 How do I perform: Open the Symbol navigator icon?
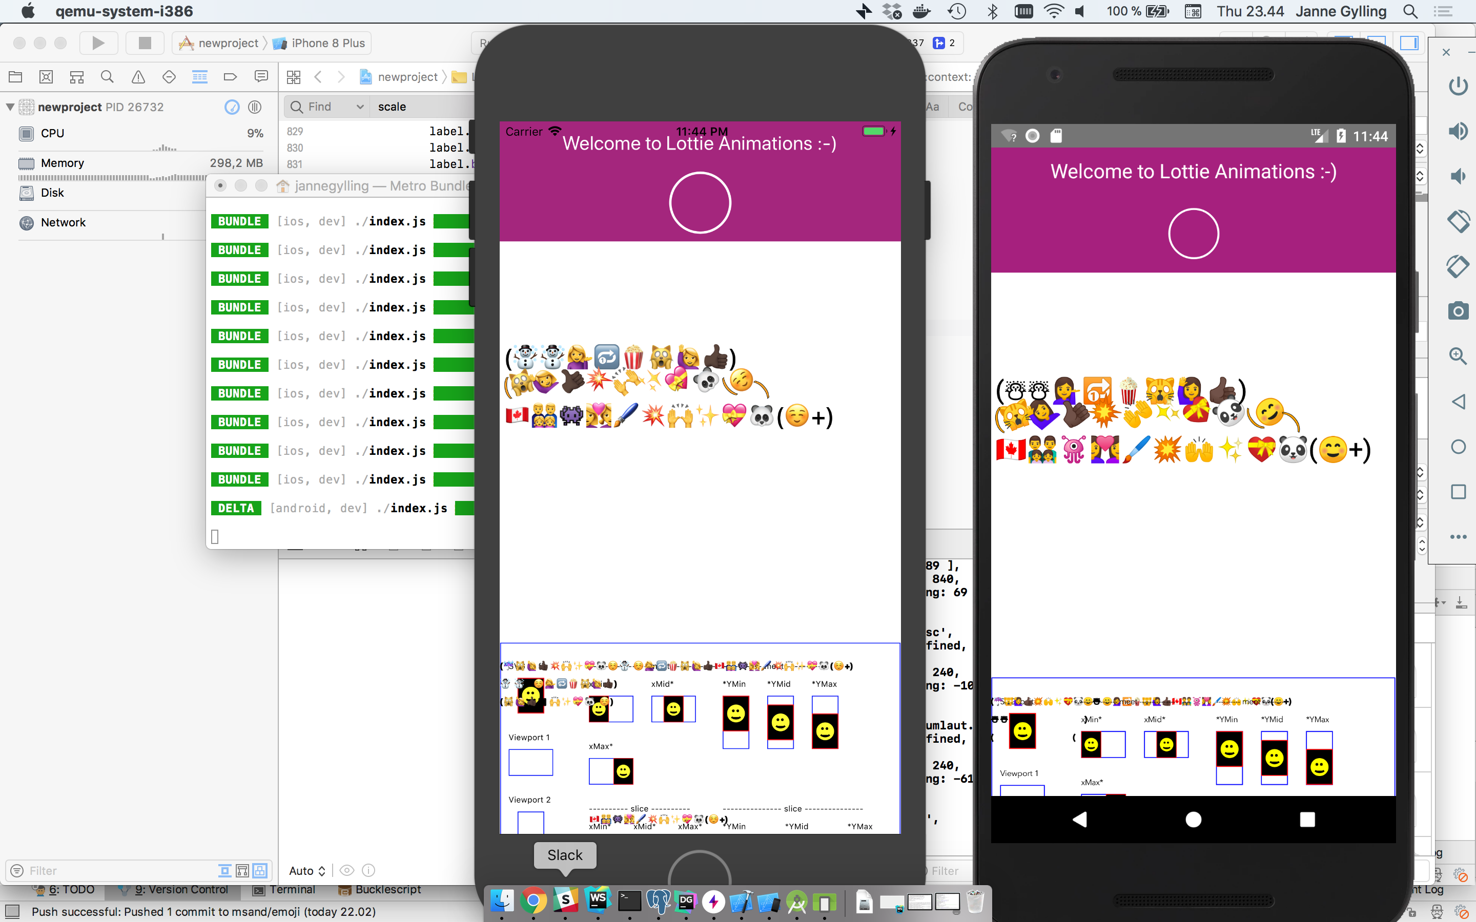77,77
